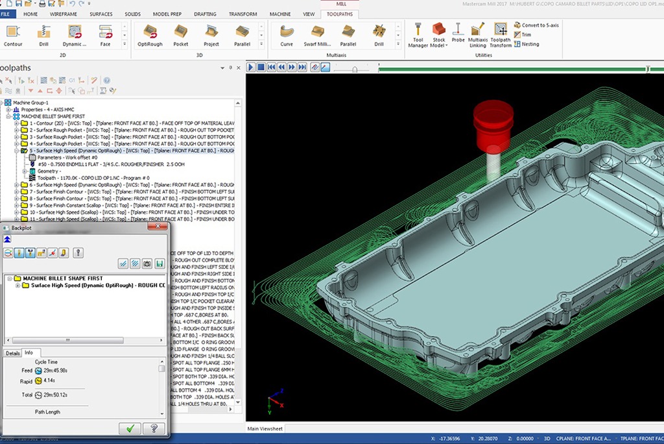Click Convert to 5-axis
Screen dimensions: 664x444
tap(536, 25)
